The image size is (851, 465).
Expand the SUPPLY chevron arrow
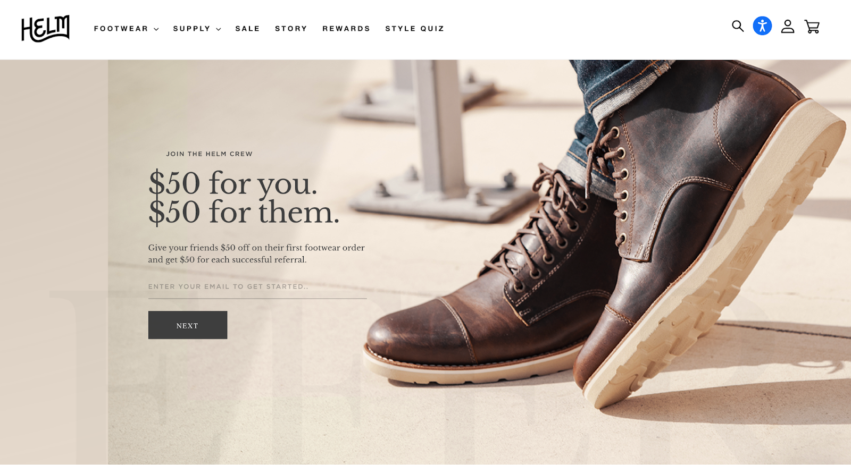[x=218, y=29]
